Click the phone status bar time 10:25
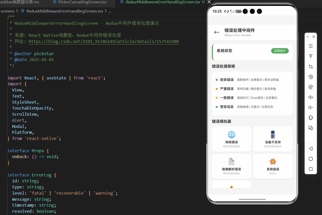Viewport: 322px width, 215px height. [217, 11]
